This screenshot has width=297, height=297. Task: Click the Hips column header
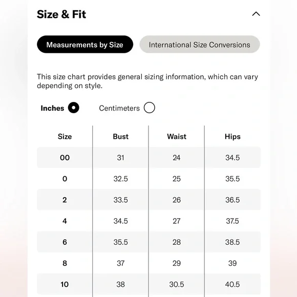[x=232, y=137]
